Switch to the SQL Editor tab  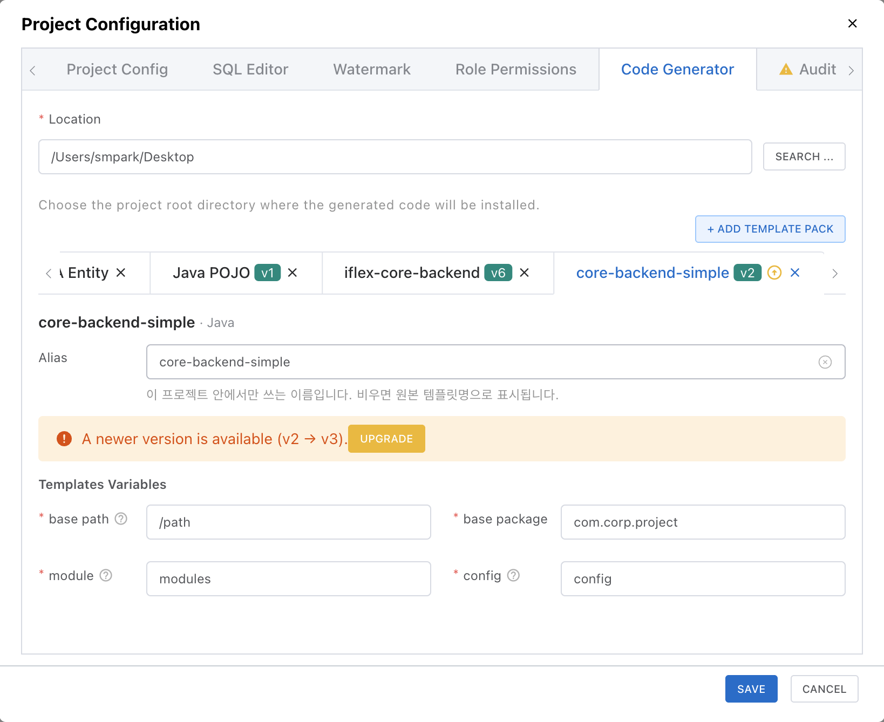click(250, 70)
